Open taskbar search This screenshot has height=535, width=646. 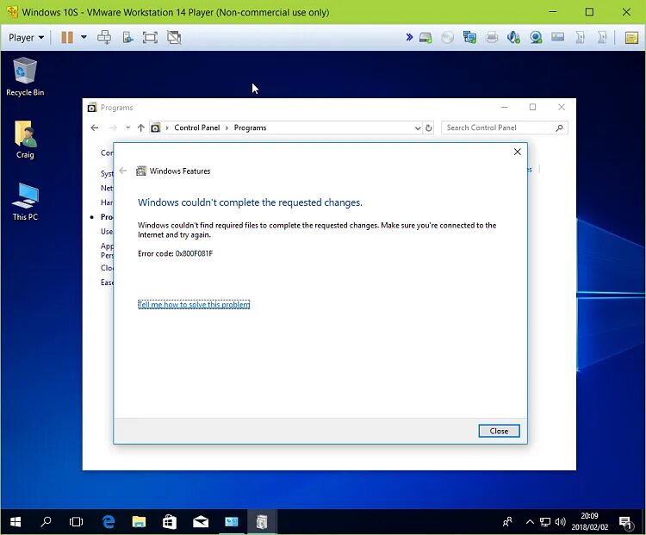point(47,522)
